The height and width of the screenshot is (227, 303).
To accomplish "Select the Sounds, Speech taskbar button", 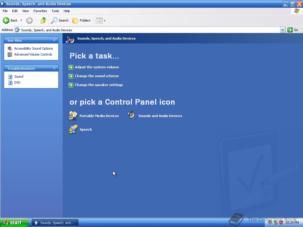I will 55,223.
